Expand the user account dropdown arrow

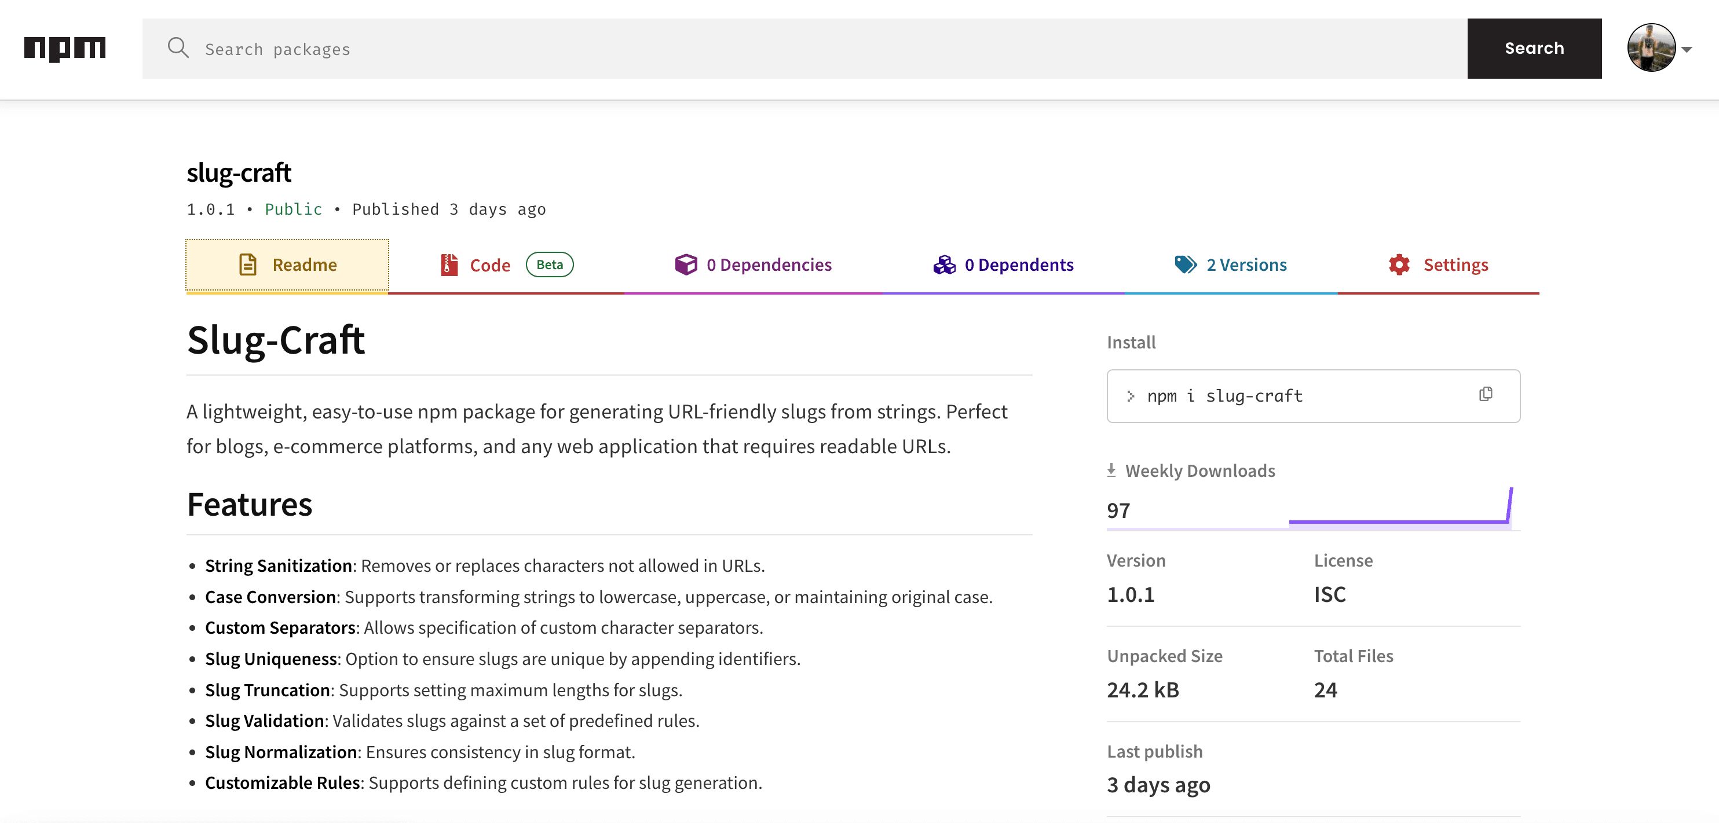click(1687, 49)
